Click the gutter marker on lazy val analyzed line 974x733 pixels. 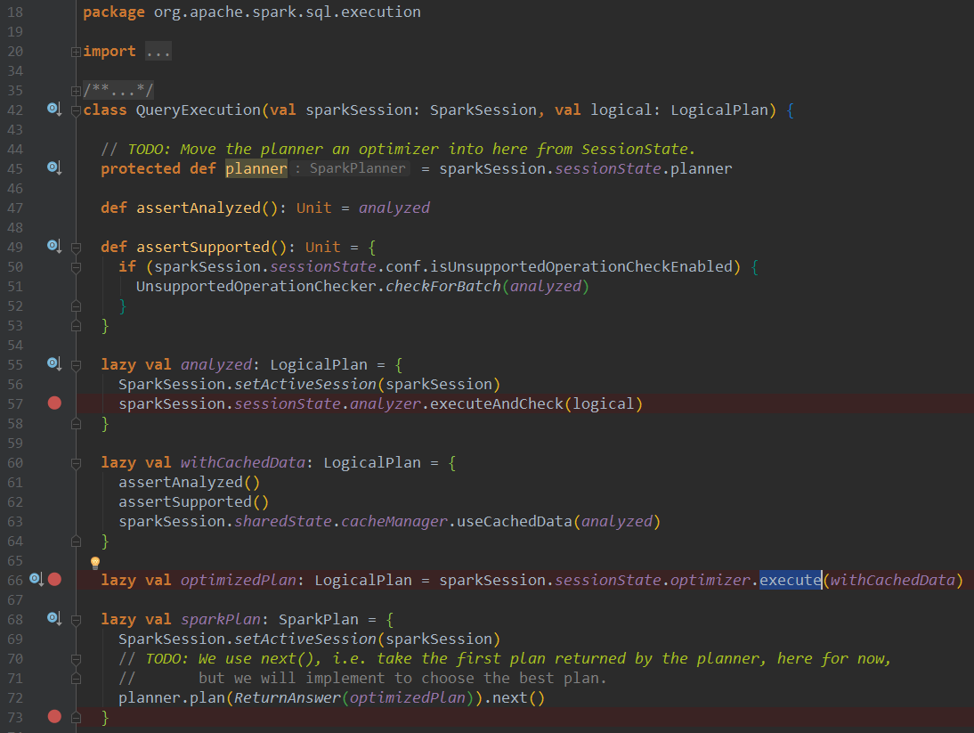pos(53,364)
